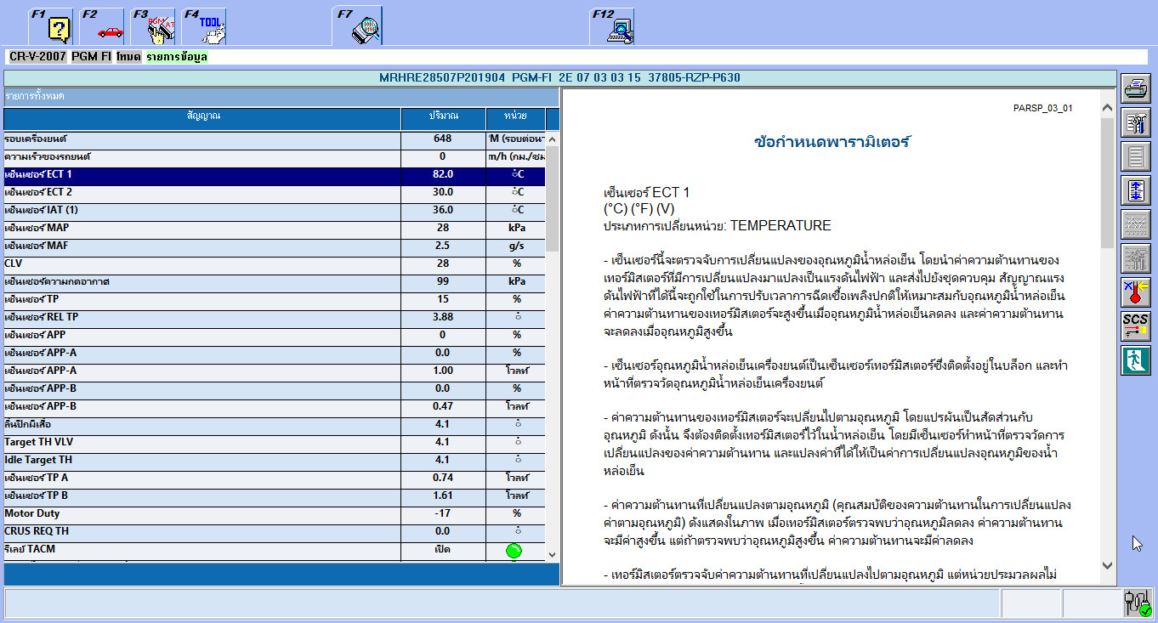This screenshot has height=623, width=1158.
Task: Click the ECT 1 value 82.0
Action: (443, 175)
